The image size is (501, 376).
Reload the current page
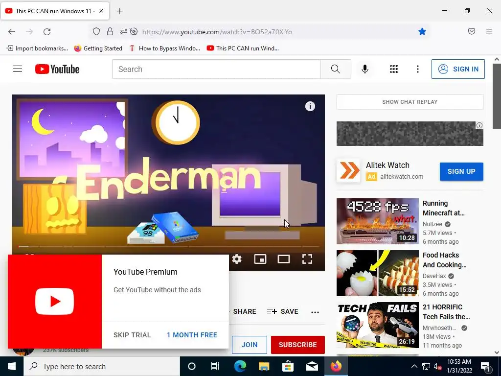(47, 32)
